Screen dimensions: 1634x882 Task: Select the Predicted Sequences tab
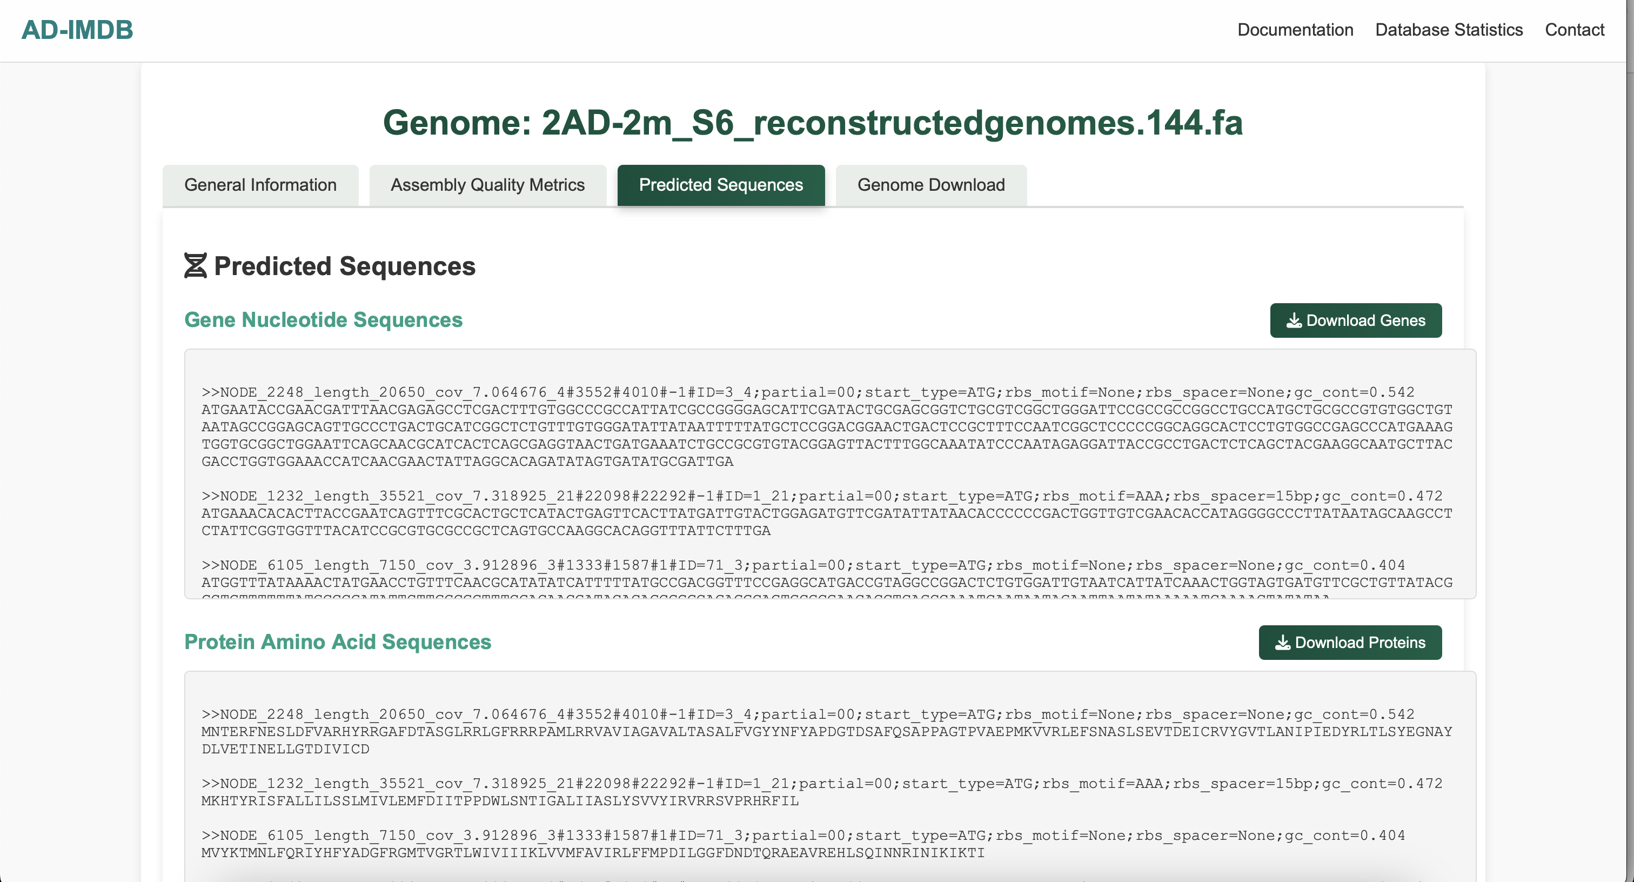721,185
